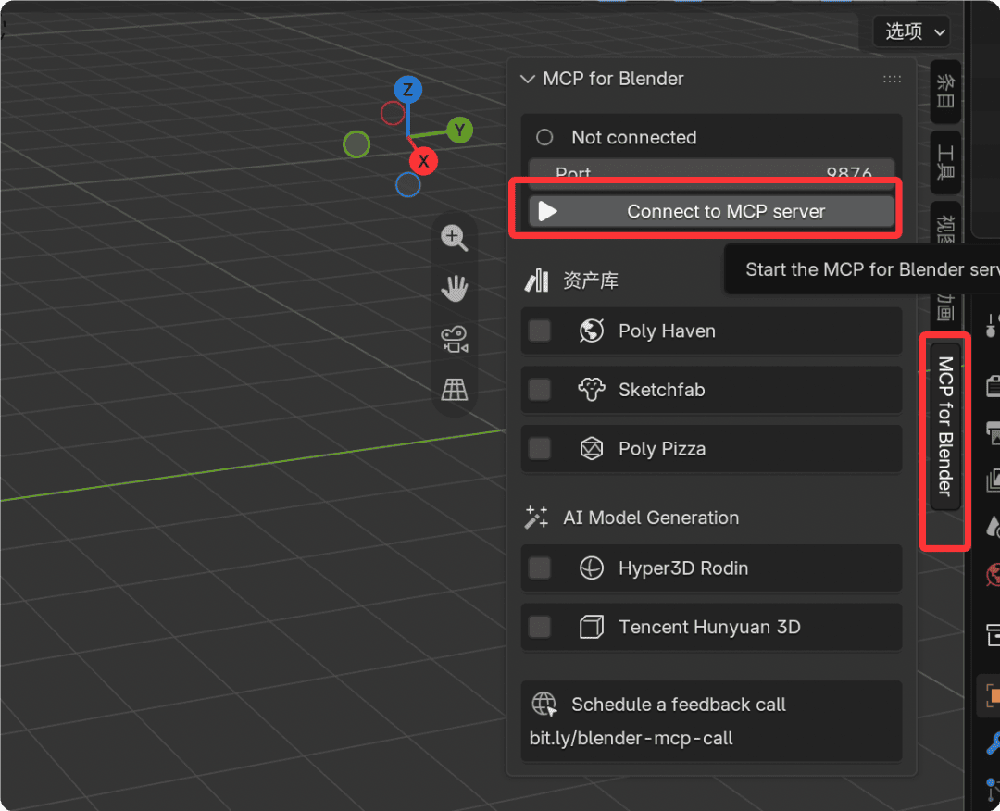Click the AI Model Generation heading
Viewport: 1000px width, 811px height.
651,518
